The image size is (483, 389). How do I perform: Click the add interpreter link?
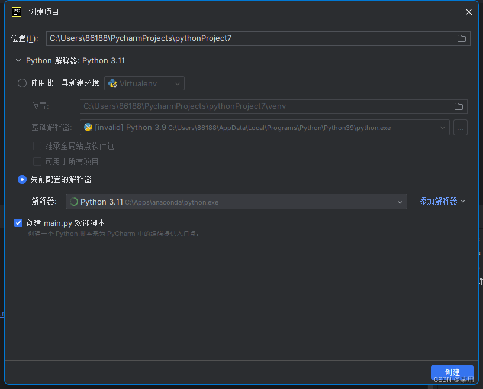pos(438,201)
